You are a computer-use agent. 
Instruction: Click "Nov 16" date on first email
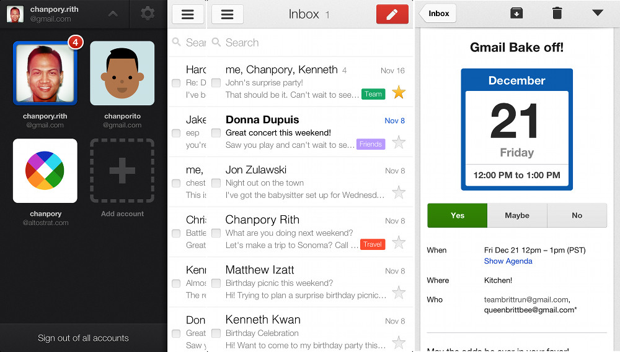pos(392,71)
